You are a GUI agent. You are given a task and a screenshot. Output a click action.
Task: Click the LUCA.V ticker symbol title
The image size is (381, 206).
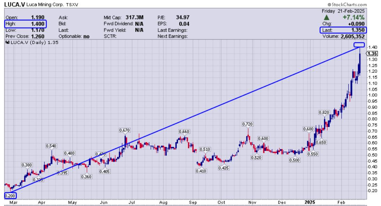click(15, 5)
